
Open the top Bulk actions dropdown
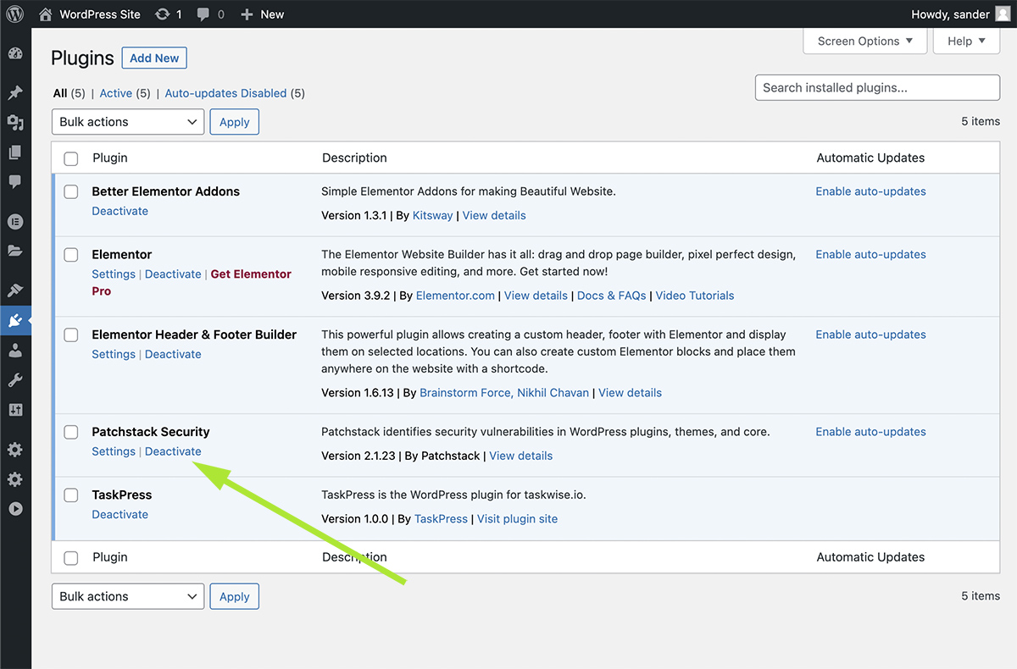click(x=128, y=122)
